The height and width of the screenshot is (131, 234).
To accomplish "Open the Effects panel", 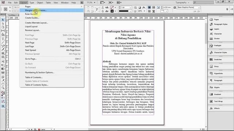I will 215,108.
